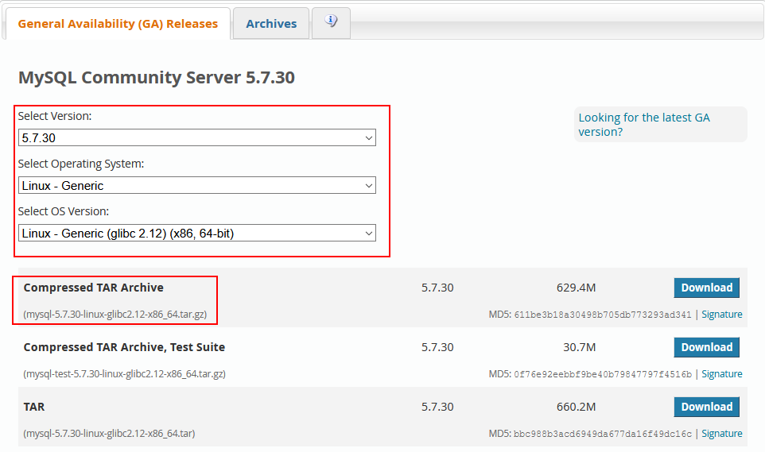Switch to General Availability (GA) Releases tab

[x=118, y=23]
